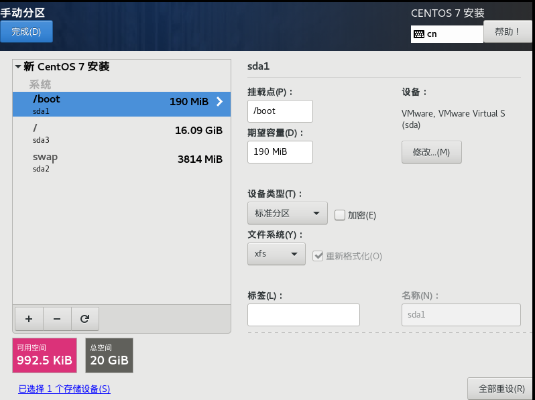
Task: Select the swap sda2 partition row
Action: pos(121,162)
